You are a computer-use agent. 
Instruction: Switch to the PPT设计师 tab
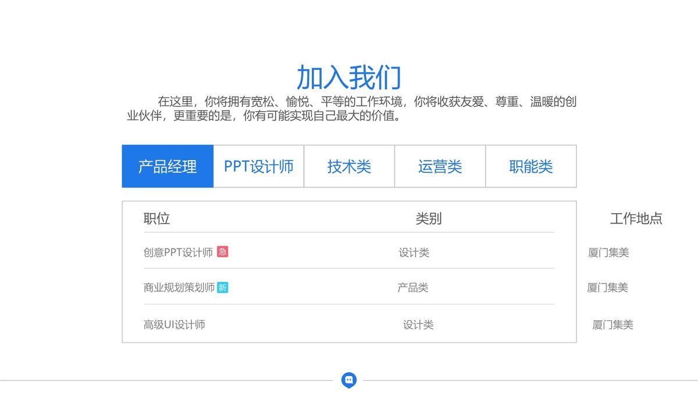pos(258,167)
